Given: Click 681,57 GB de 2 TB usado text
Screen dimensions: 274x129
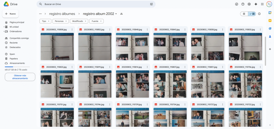Looking at the screenshot, I should point(16,70).
